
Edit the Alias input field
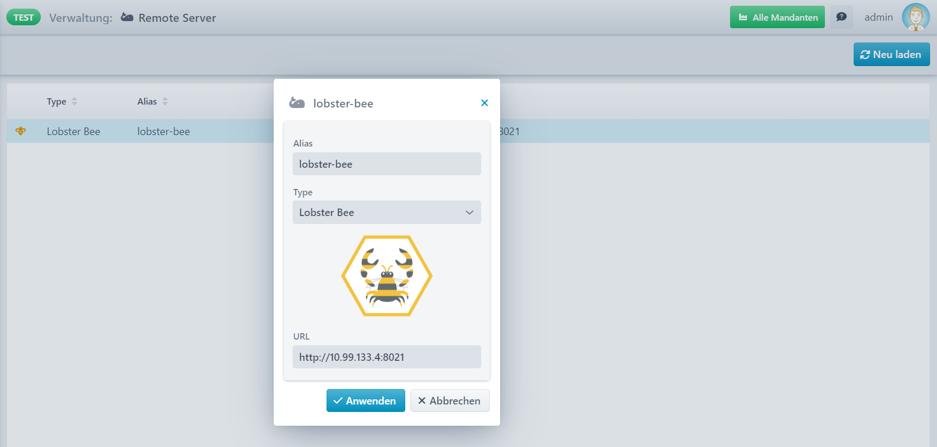[x=387, y=164]
